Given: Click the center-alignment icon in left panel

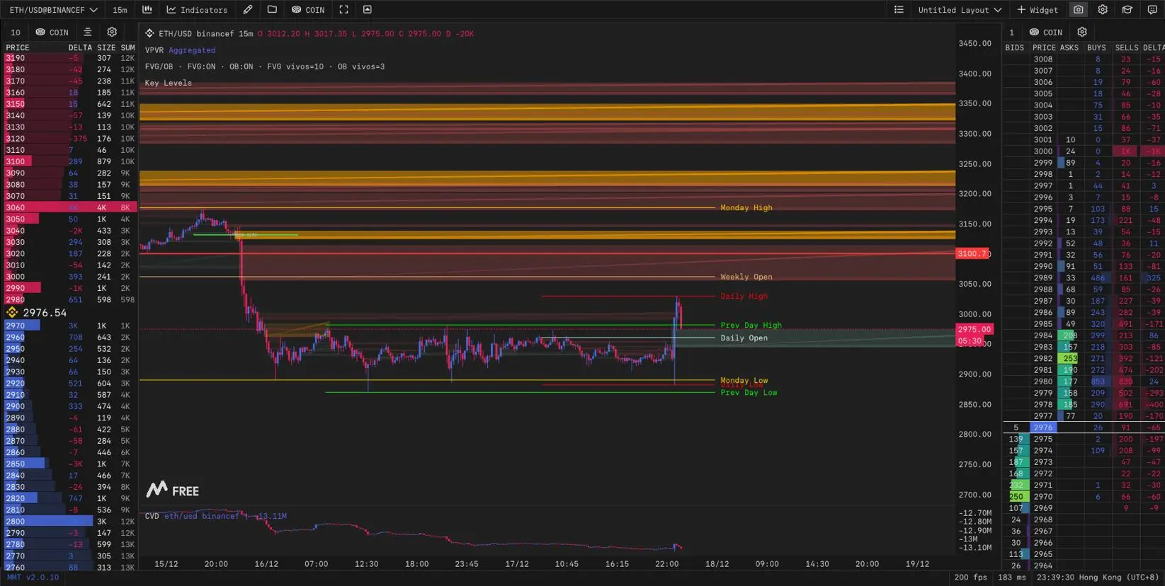Looking at the screenshot, I should (88, 32).
